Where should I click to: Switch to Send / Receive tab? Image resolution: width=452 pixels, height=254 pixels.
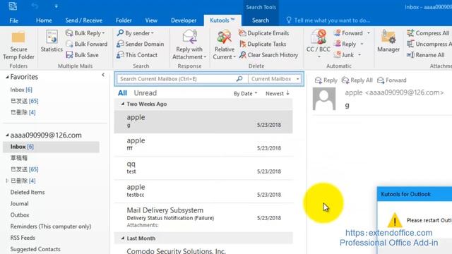point(83,20)
